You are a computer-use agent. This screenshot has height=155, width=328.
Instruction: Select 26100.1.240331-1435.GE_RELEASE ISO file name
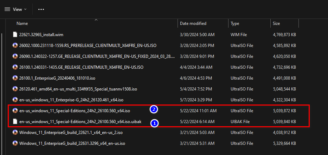pyautogui.click(x=81, y=67)
